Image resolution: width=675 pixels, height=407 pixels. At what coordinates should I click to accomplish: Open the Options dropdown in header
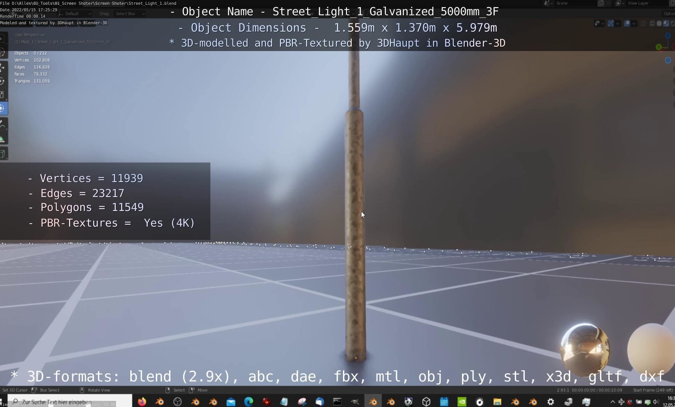point(669,14)
